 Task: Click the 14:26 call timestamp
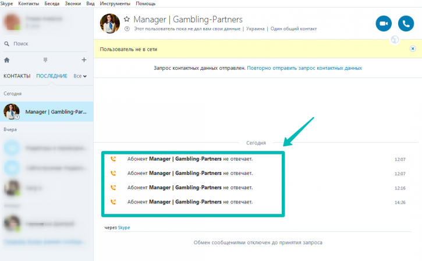[400, 202]
